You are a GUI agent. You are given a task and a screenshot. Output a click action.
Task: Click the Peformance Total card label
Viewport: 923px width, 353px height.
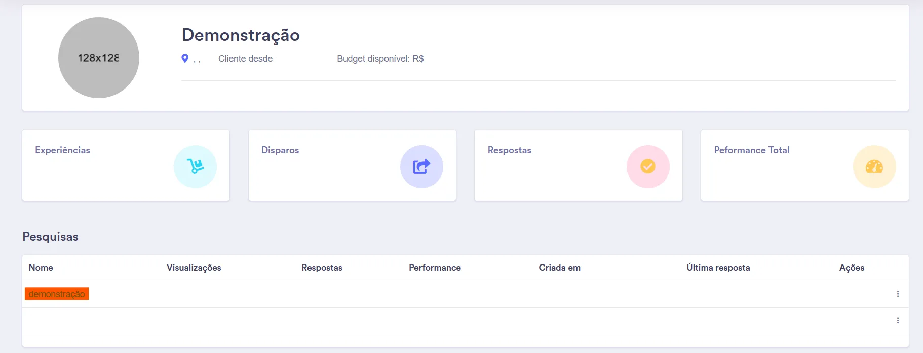[752, 150]
